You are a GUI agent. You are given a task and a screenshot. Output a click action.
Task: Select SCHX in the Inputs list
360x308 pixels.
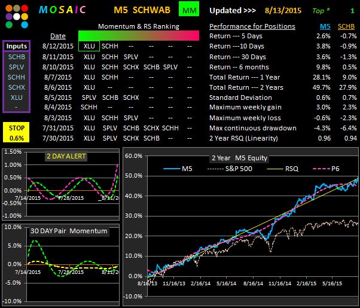(x=17, y=87)
